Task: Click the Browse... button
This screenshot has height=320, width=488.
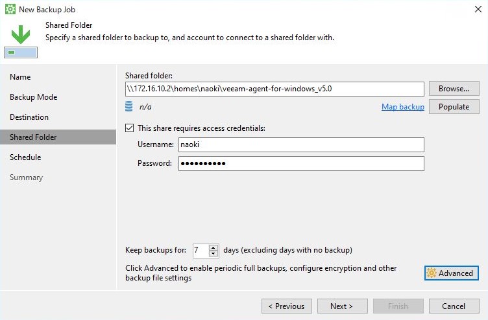Action: (454, 89)
